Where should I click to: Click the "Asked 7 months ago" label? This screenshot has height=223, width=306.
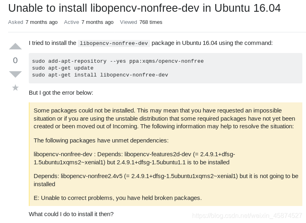(33, 22)
